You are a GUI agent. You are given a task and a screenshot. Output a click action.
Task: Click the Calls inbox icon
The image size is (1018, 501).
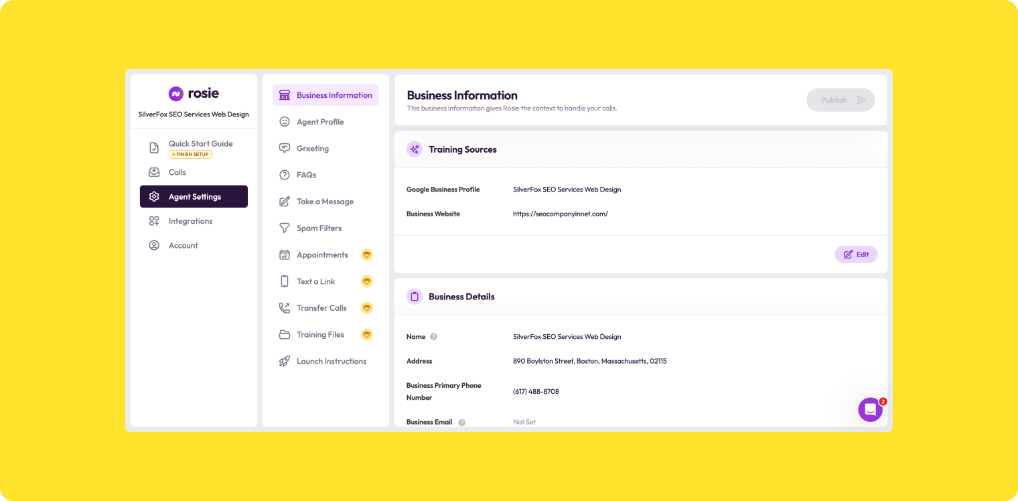tap(154, 172)
